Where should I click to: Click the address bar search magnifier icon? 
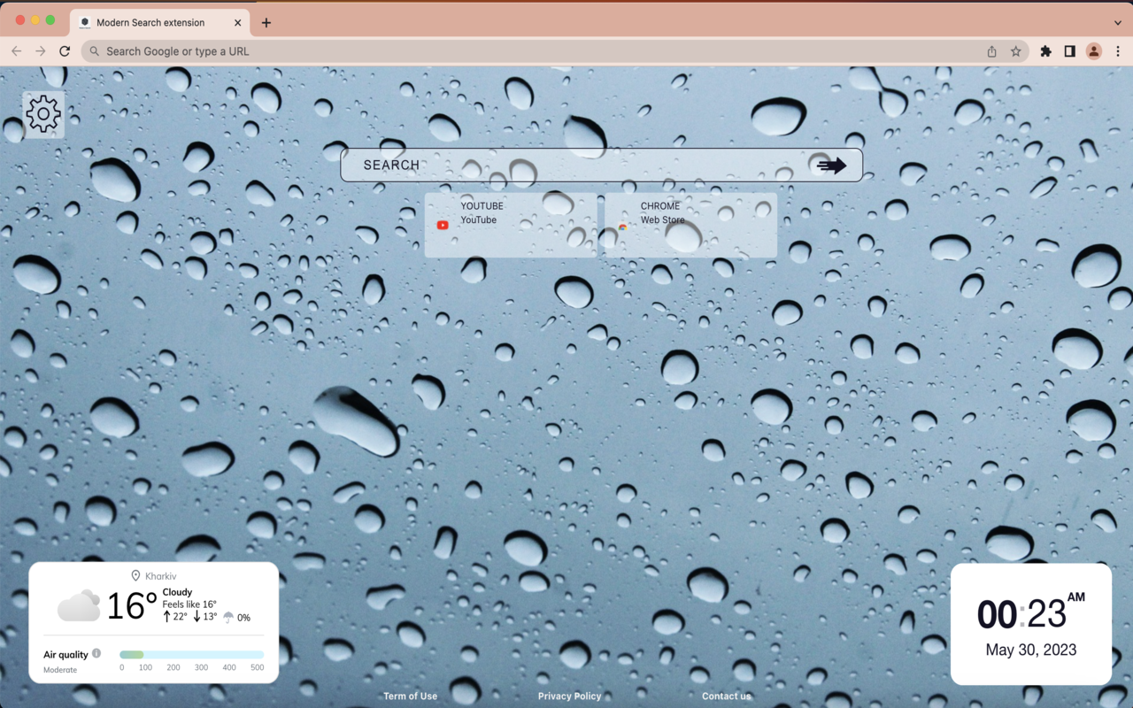[95, 51]
